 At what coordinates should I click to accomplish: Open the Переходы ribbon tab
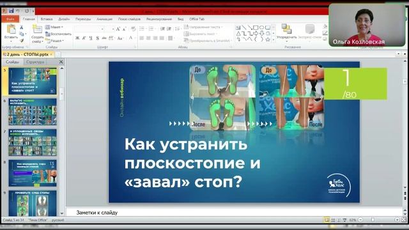click(83, 19)
